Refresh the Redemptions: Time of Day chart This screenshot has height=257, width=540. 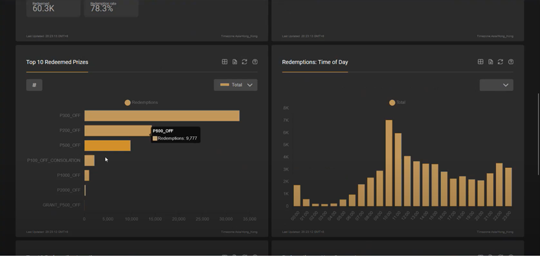(x=501, y=62)
